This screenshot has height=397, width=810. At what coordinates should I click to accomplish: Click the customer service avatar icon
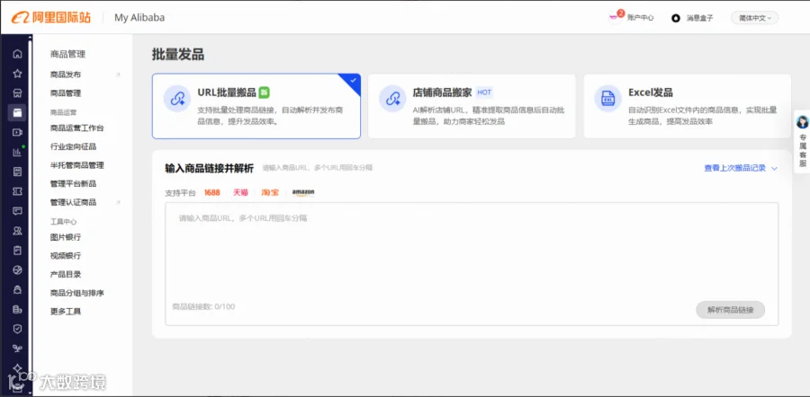click(x=802, y=123)
